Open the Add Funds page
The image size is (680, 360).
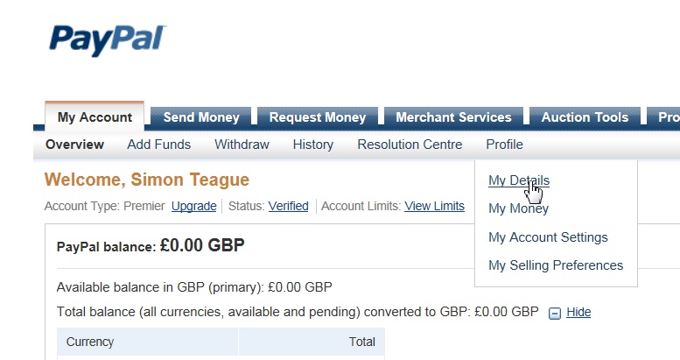pyautogui.click(x=158, y=145)
